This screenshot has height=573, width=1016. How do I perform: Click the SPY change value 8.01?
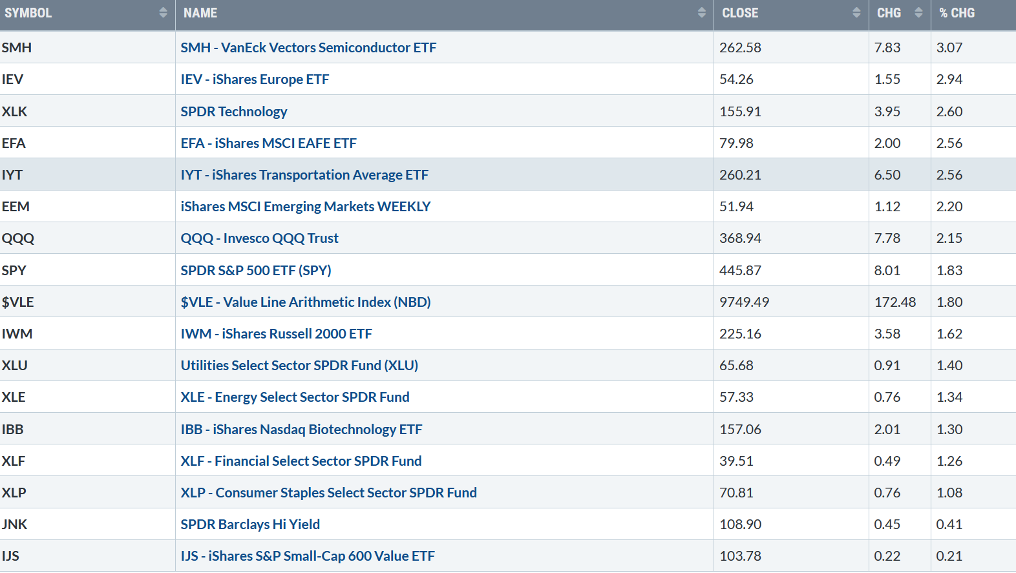[887, 271]
